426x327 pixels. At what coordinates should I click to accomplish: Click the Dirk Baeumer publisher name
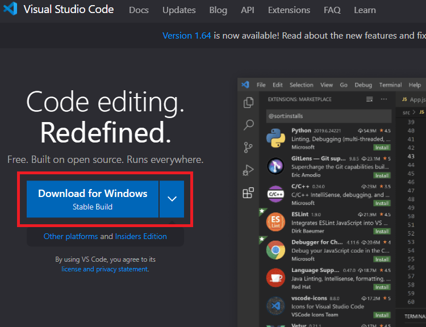pos(307,231)
